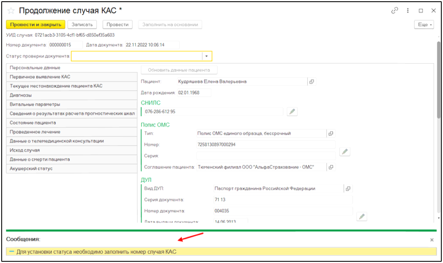Edit Полис ОМС with the pencil icon
The image size is (443, 263).
[x=345, y=151]
